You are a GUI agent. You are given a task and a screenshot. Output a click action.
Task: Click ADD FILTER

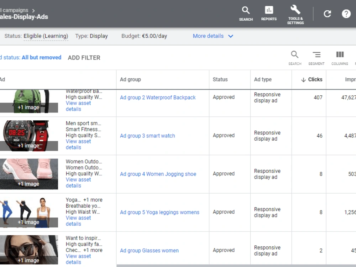[84, 58]
